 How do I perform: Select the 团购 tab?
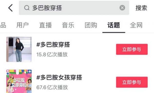91,25
